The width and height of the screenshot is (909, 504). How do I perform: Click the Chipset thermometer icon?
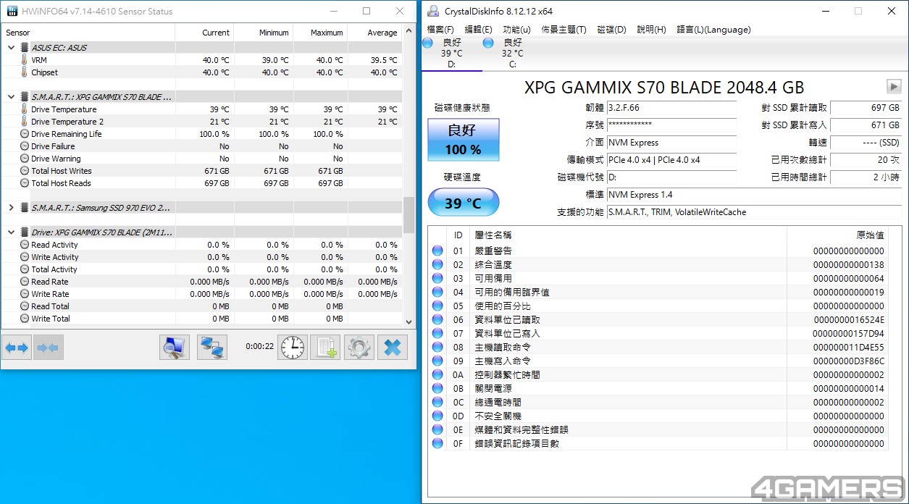pyautogui.click(x=25, y=72)
